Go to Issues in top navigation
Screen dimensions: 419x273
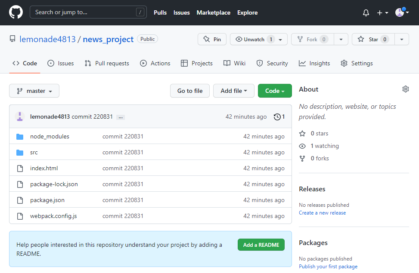coord(181,12)
